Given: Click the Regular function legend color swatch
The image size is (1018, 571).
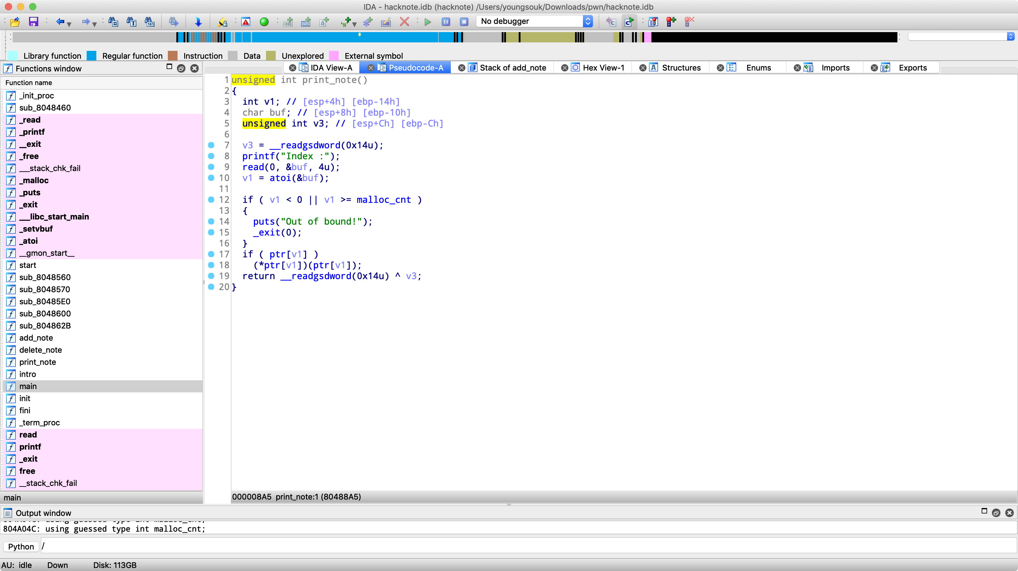Looking at the screenshot, I should (x=92, y=56).
